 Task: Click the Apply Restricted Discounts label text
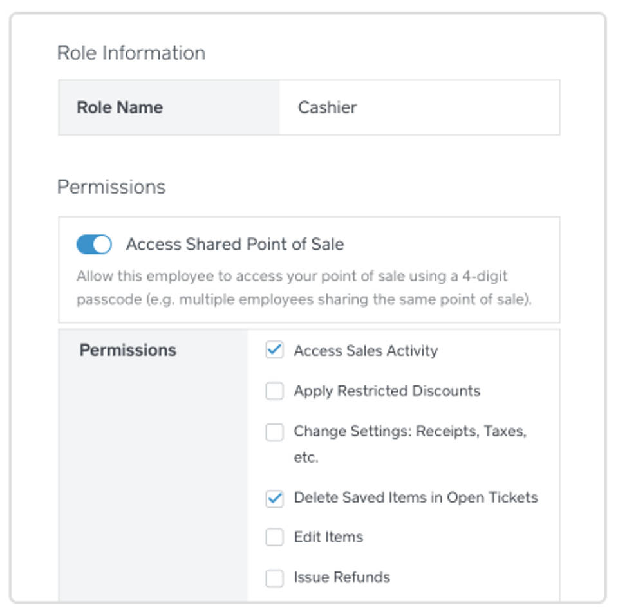tap(387, 391)
